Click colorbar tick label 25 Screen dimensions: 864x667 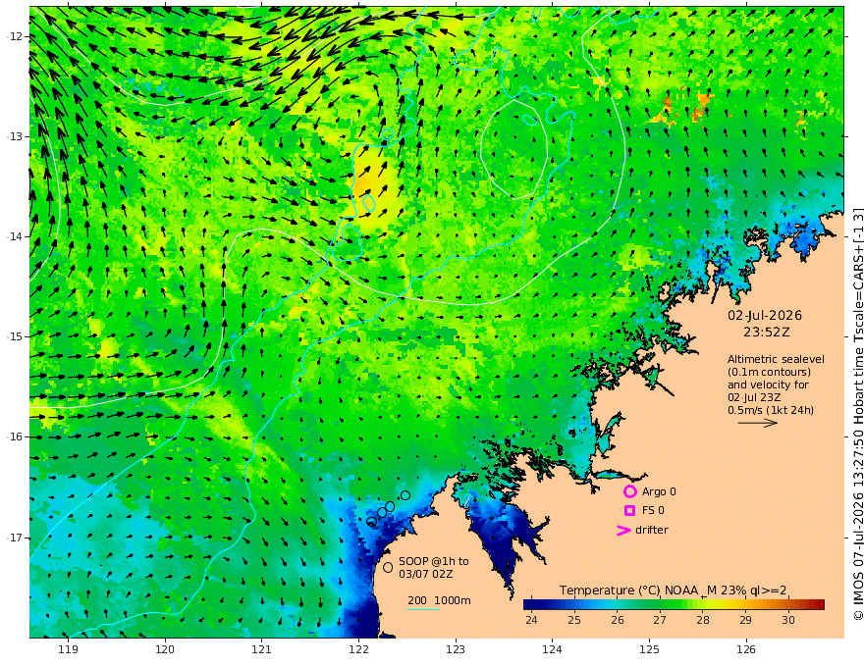[574, 620]
